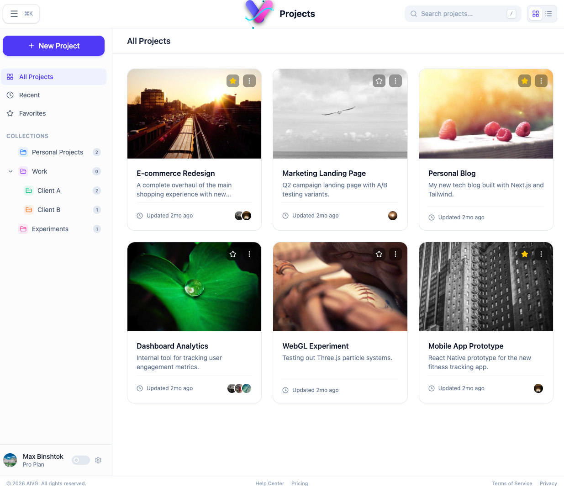Image resolution: width=564 pixels, height=488 pixels.
Task: Open the Pricing link
Action: click(x=300, y=483)
